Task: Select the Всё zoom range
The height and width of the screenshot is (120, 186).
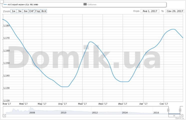Action: (x=44, y=11)
